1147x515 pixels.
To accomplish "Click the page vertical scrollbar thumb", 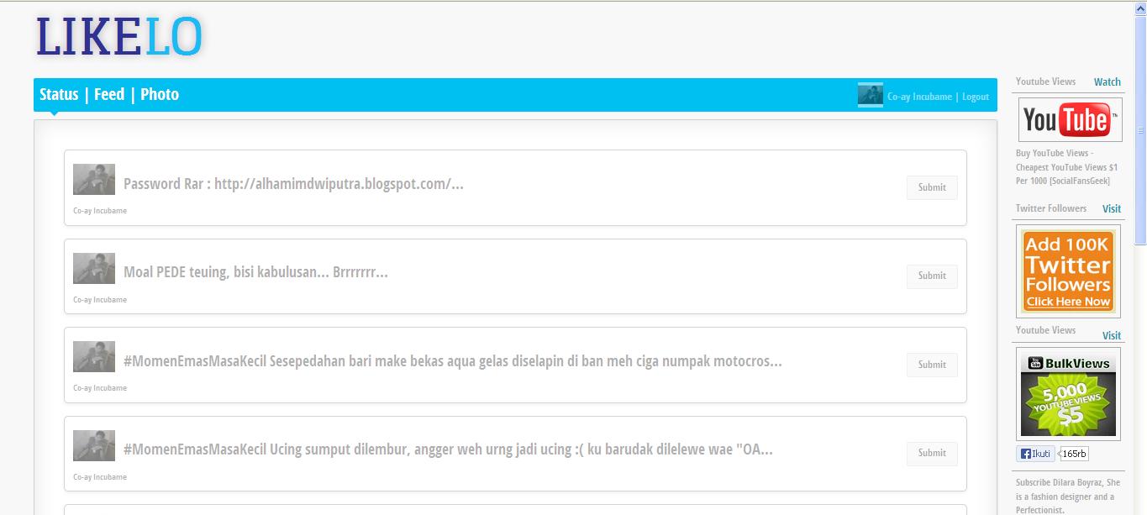I will (x=1140, y=130).
